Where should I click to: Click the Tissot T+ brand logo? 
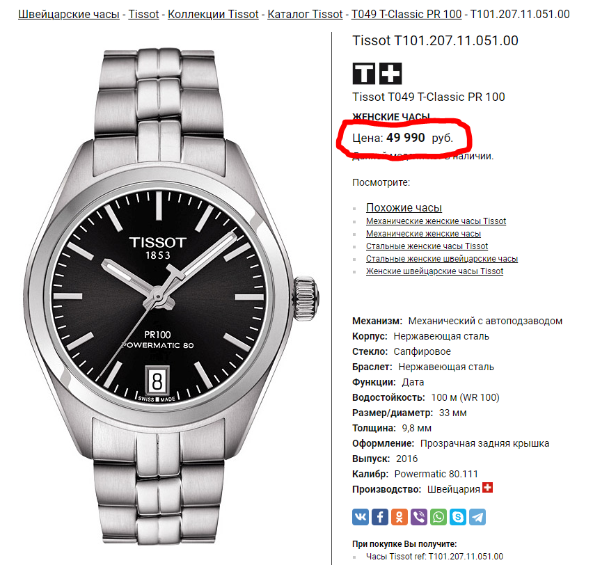click(377, 73)
